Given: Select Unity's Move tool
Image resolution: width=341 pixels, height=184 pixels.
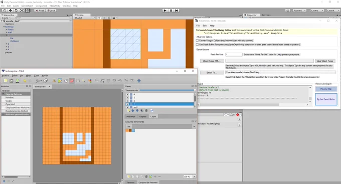Looking at the screenshot, I should [x=10, y=11].
